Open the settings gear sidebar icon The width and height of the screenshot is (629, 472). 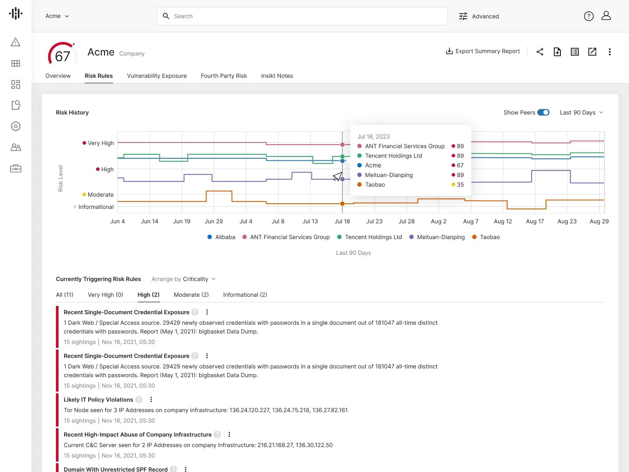pyautogui.click(x=16, y=126)
